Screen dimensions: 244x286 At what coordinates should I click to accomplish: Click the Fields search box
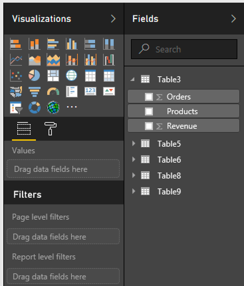pyautogui.click(x=184, y=49)
